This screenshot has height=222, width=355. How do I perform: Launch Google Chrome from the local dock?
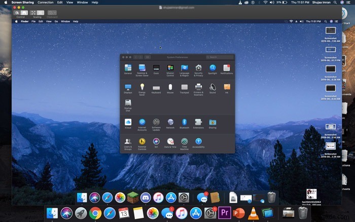coord(95,213)
